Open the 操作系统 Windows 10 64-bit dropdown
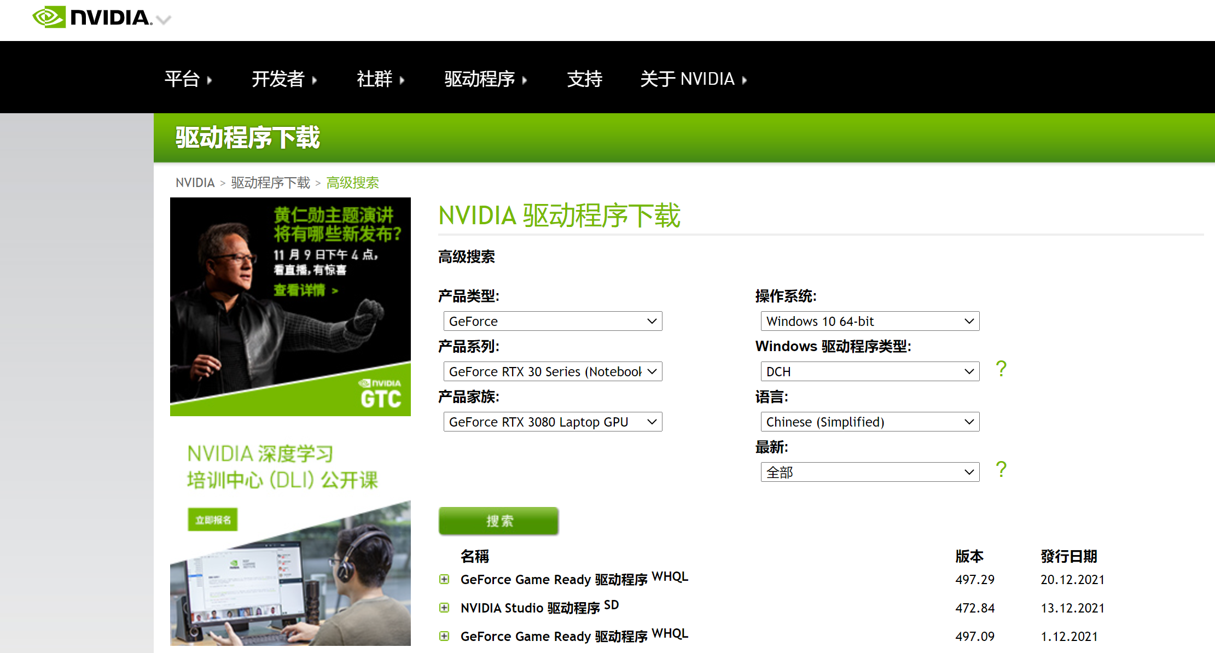The height and width of the screenshot is (653, 1215). [x=870, y=321]
